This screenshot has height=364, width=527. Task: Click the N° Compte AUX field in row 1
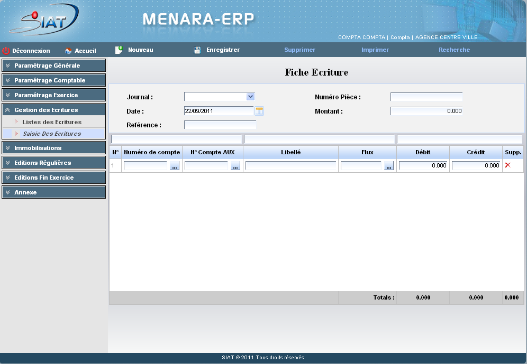(206, 165)
